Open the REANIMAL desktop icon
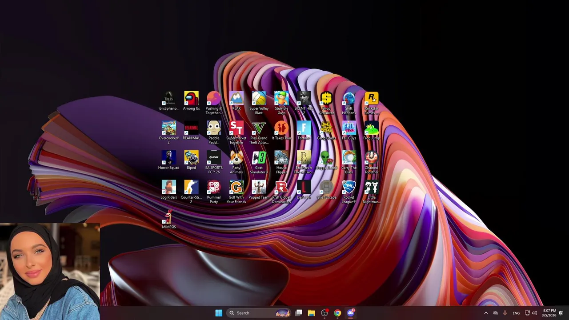Viewport: 569px width, 320px height. [191, 131]
